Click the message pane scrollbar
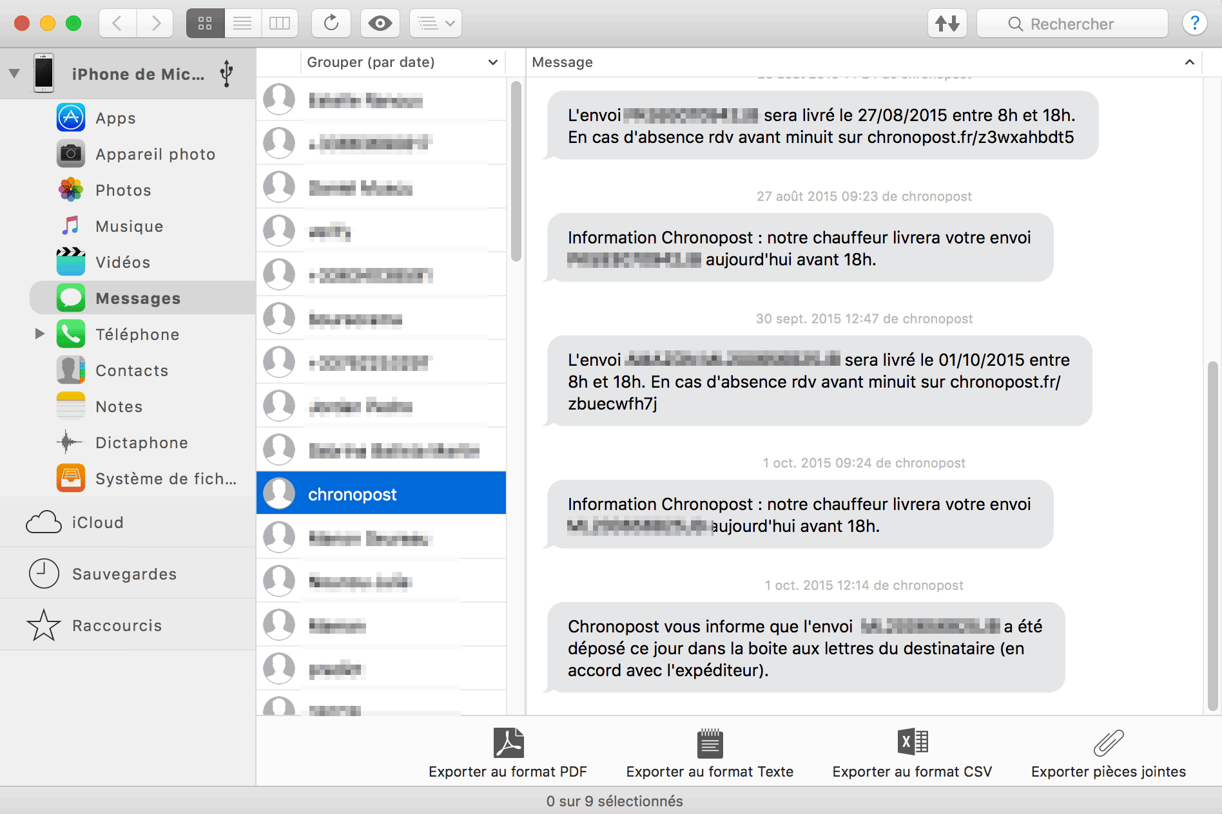1222x814 pixels. (x=1212, y=536)
